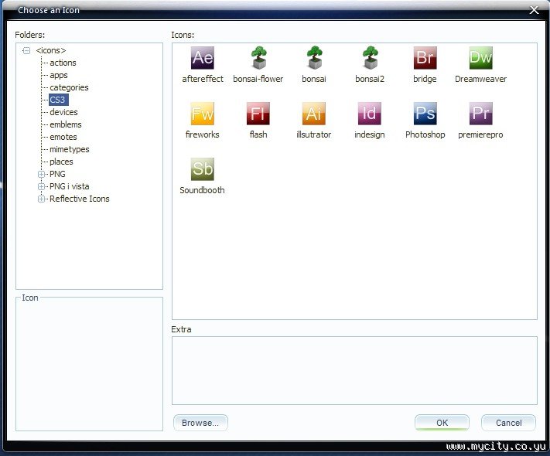Image resolution: width=550 pixels, height=456 pixels.
Task: Collapse the <icons> root folder
Action: tap(26, 50)
